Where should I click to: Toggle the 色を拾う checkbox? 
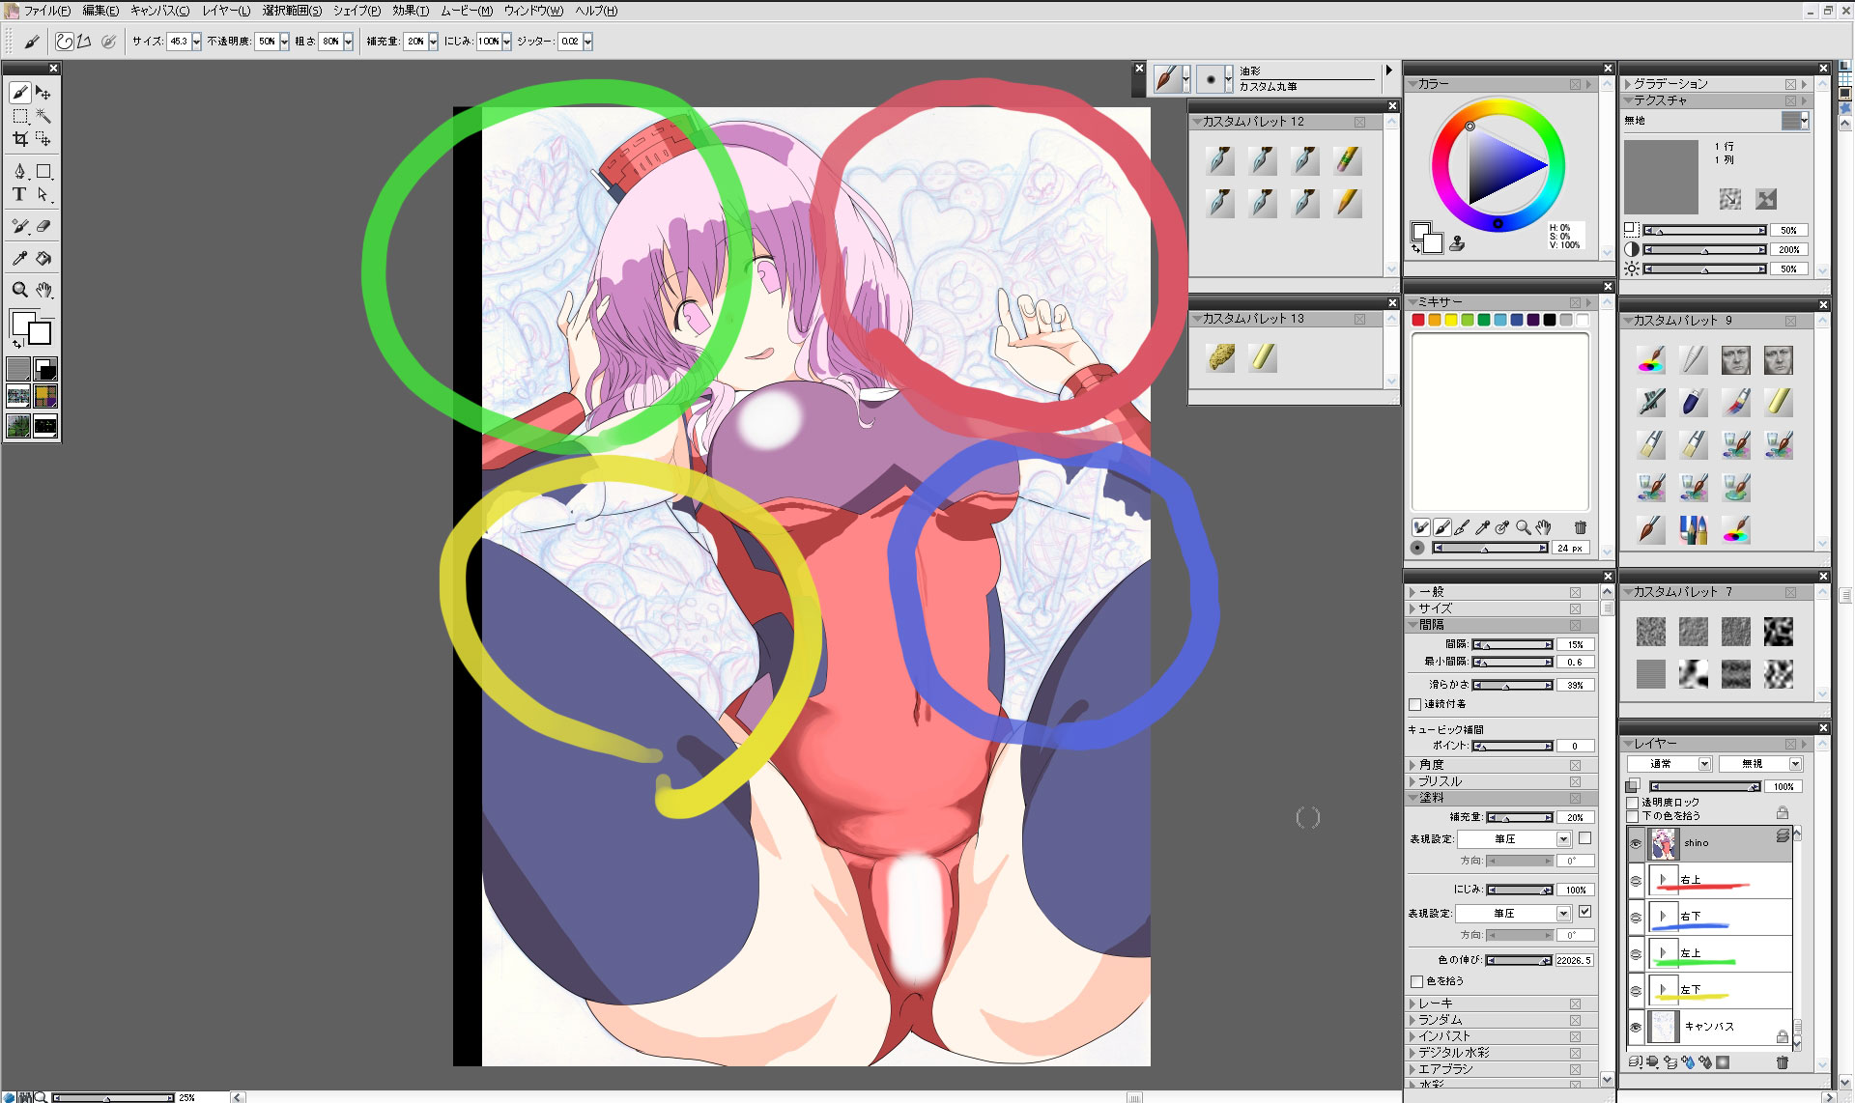[x=1416, y=981]
